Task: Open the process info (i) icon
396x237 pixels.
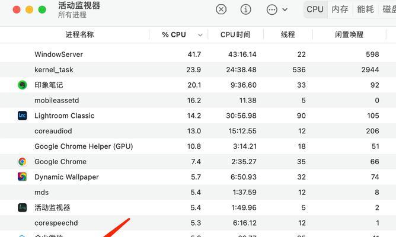Action: 245,9
